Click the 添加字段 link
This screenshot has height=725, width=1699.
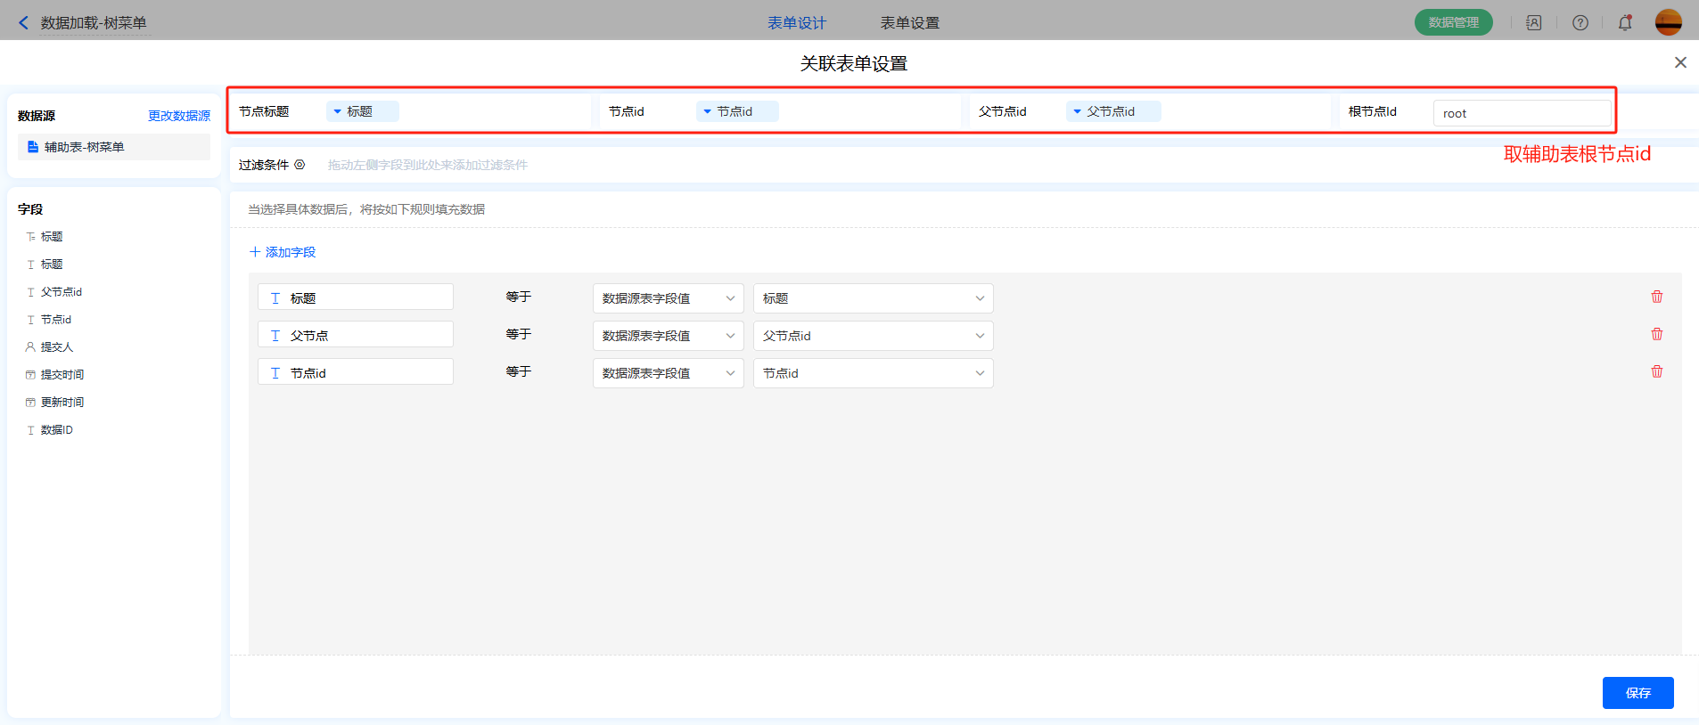(283, 252)
